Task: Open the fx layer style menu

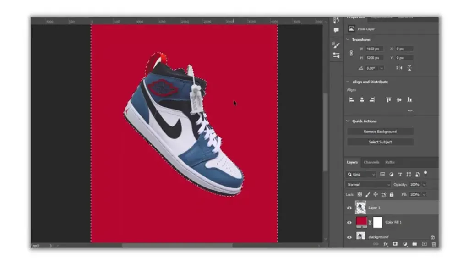Action: click(386, 244)
